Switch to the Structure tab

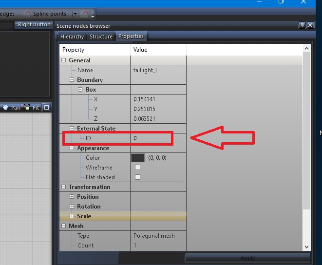click(101, 37)
